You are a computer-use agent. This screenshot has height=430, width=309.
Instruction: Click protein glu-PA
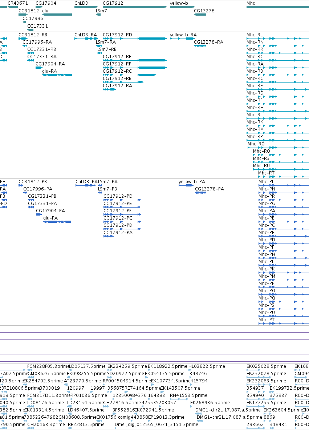coord(50,218)
